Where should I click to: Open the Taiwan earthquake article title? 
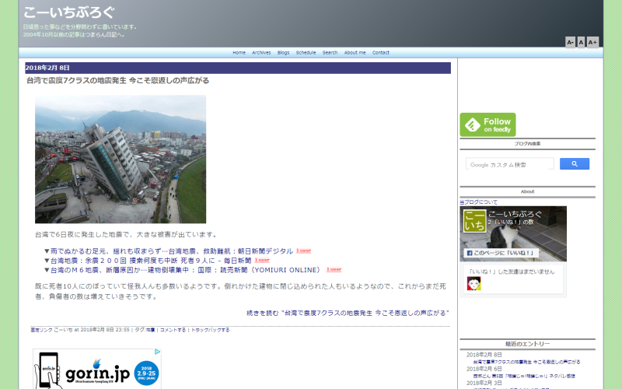tap(117, 80)
